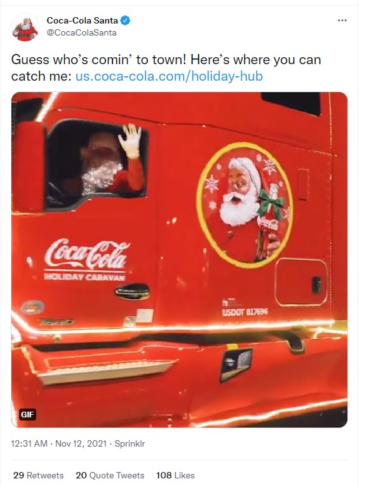
Task: Open the Coca-Cola Santa display name
Action: point(82,20)
